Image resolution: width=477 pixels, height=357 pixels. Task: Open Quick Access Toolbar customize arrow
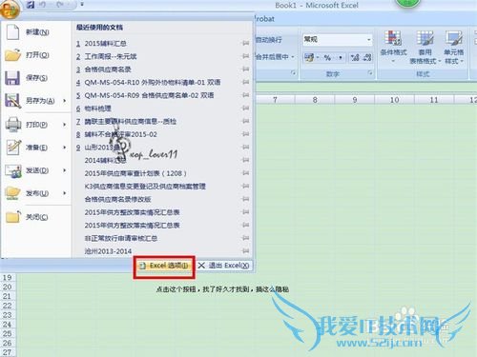[x=82, y=5]
